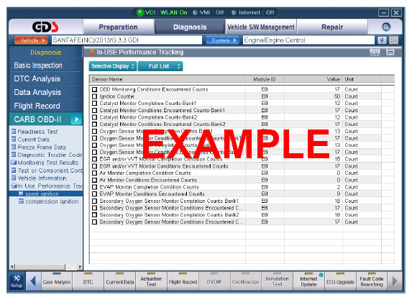The image size is (412, 300).
Task: Open Actuation Test tool
Action: 151,281
